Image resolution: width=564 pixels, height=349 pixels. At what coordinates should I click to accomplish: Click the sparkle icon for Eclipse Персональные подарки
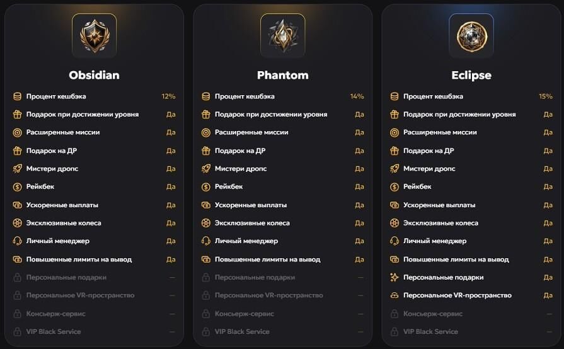[x=394, y=277]
